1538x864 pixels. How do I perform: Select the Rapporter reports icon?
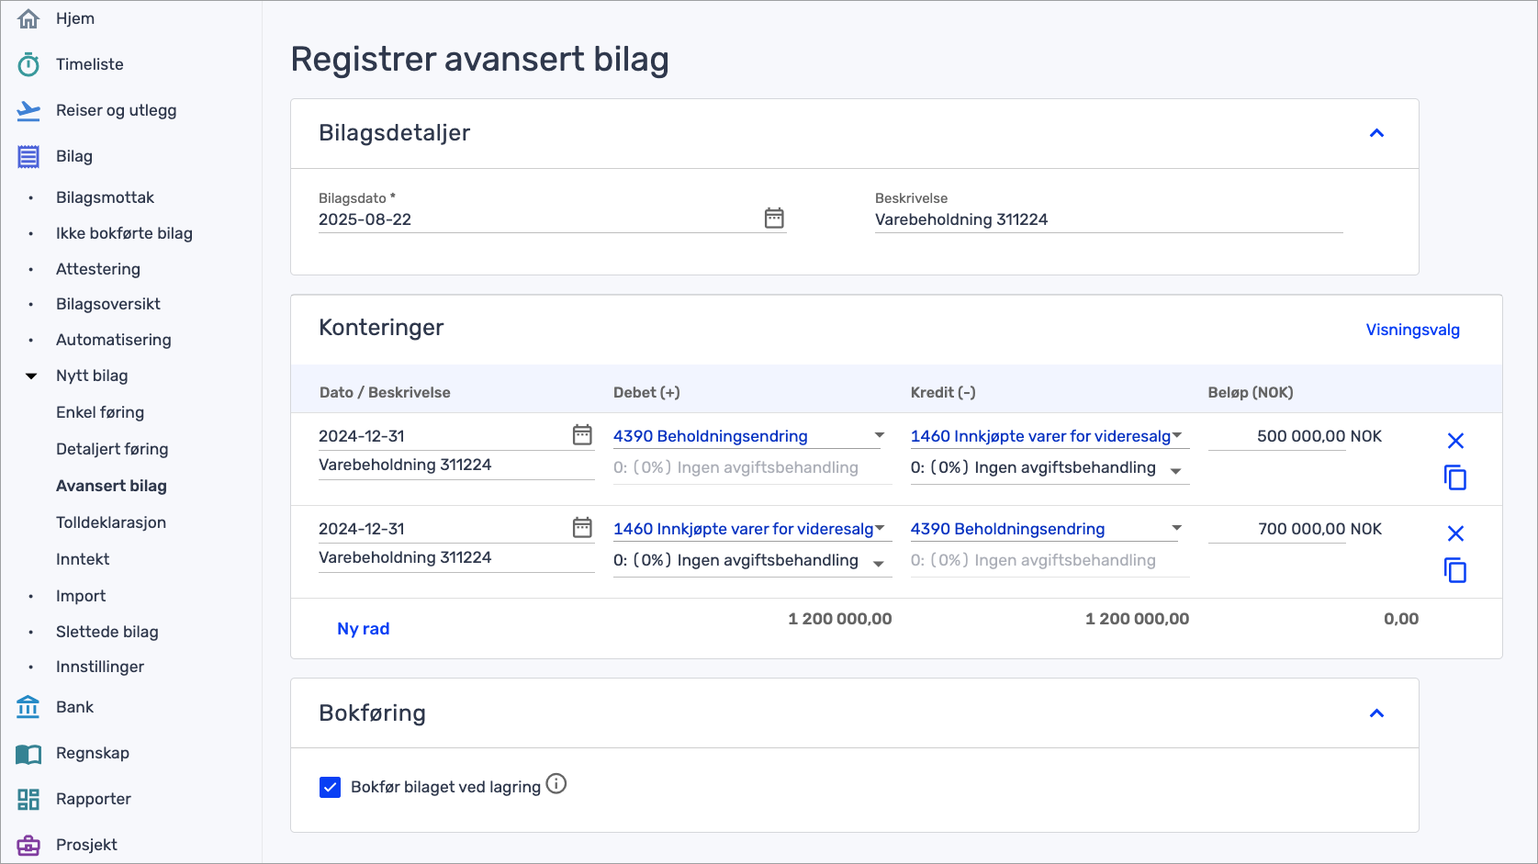click(28, 798)
